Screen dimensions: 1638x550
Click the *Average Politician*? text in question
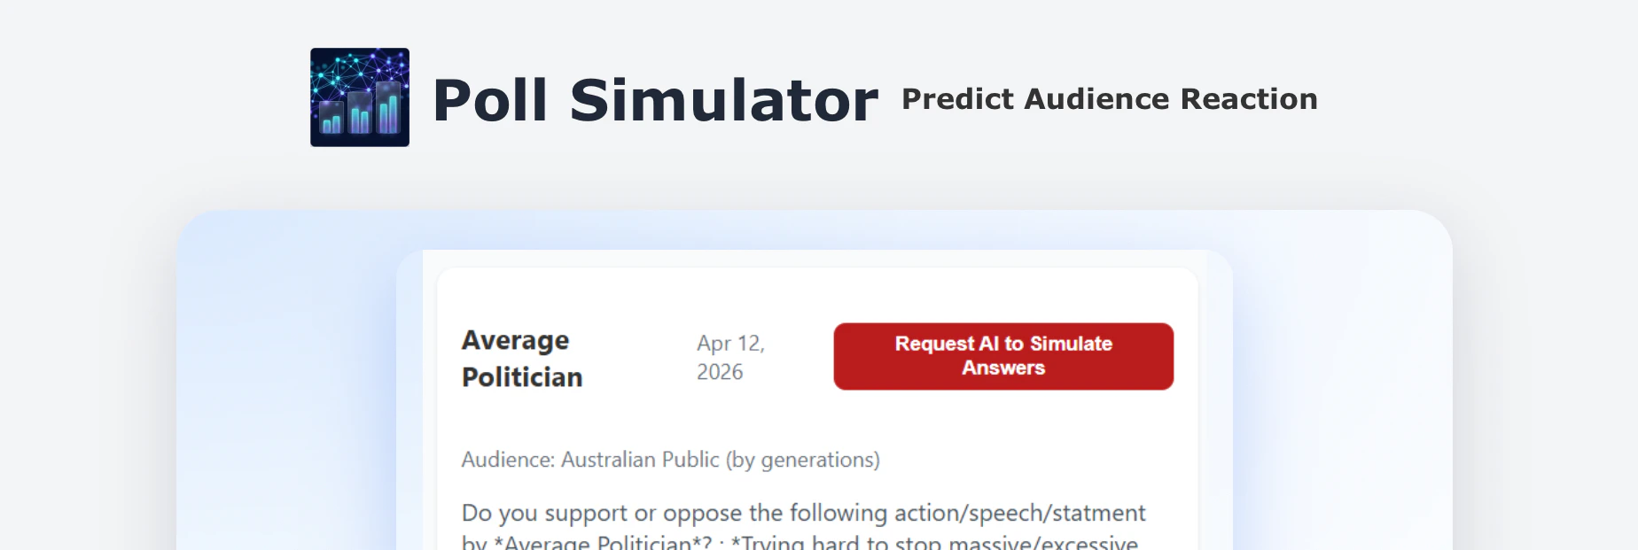tap(603, 542)
